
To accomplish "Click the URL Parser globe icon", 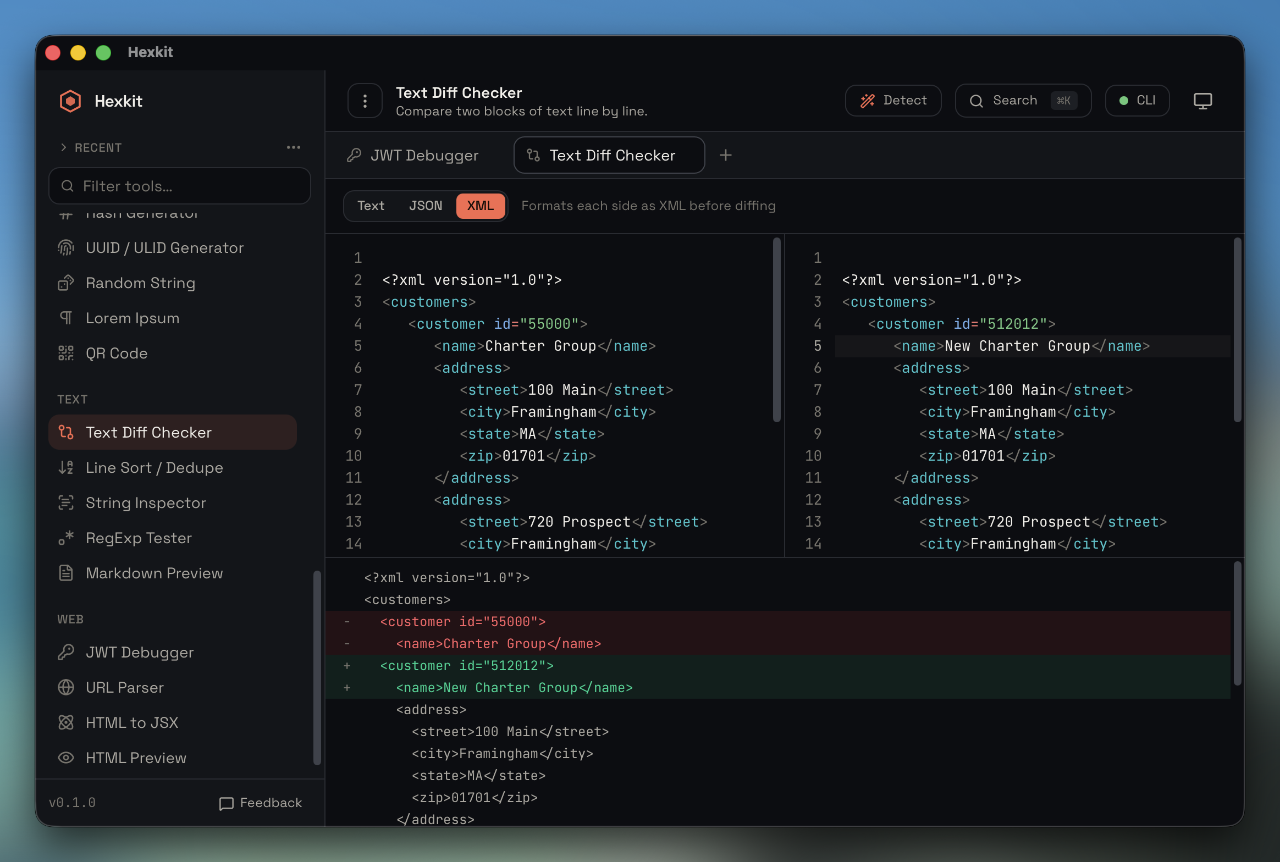I will pyautogui.click(x=66, y=688).
